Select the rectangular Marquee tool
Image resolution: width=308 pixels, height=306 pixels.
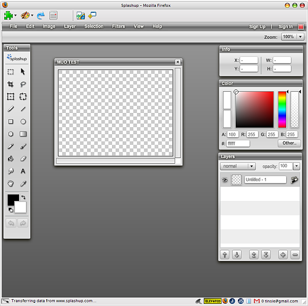(x=11, y=72)
